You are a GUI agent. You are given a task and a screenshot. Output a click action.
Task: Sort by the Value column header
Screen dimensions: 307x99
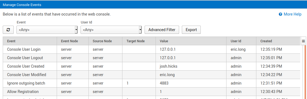(x=191, y=41)
